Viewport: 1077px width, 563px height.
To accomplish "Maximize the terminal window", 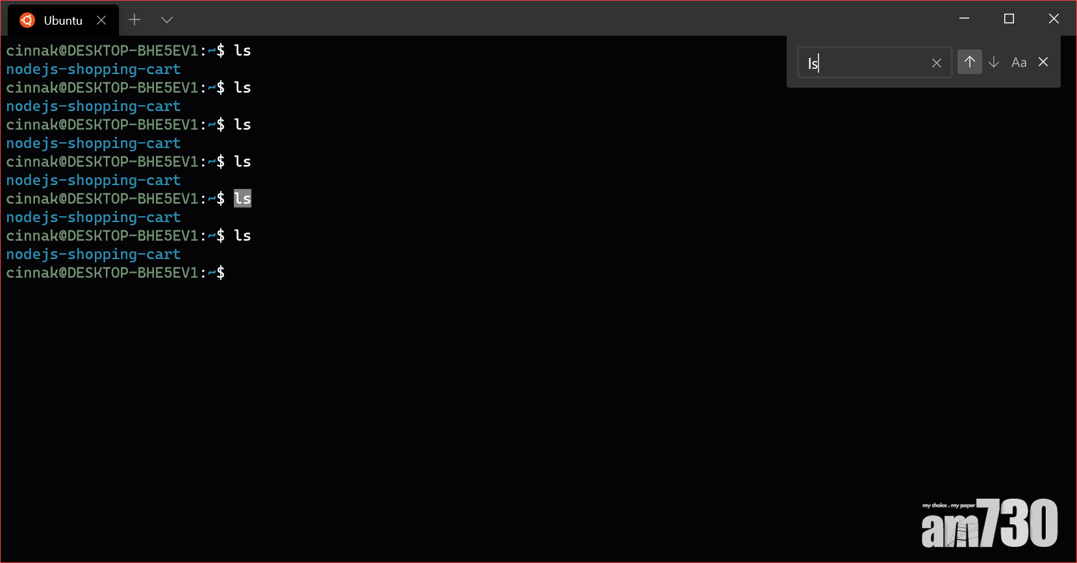I will coord(1009,19).
